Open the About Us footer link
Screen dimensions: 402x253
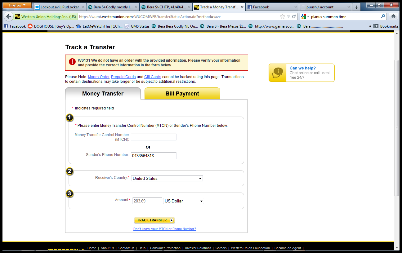point(107,248)
